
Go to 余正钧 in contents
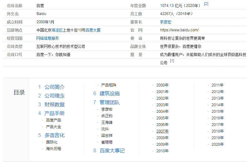[107, 116]
